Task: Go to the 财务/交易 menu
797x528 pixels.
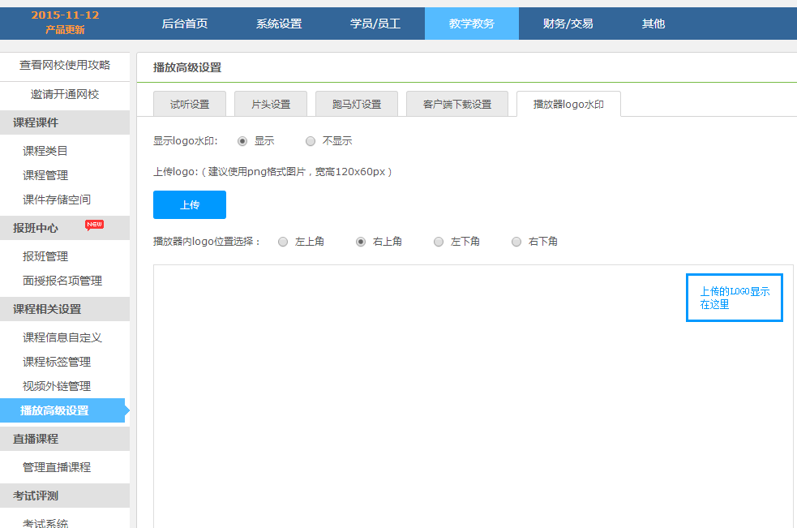Action: point(568,24)
